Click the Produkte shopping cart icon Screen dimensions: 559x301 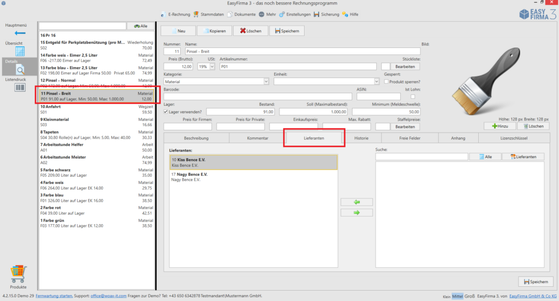pyautogui.click(x=18, y=274)
